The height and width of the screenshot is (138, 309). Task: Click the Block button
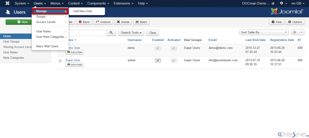click(x=84, y=22)
